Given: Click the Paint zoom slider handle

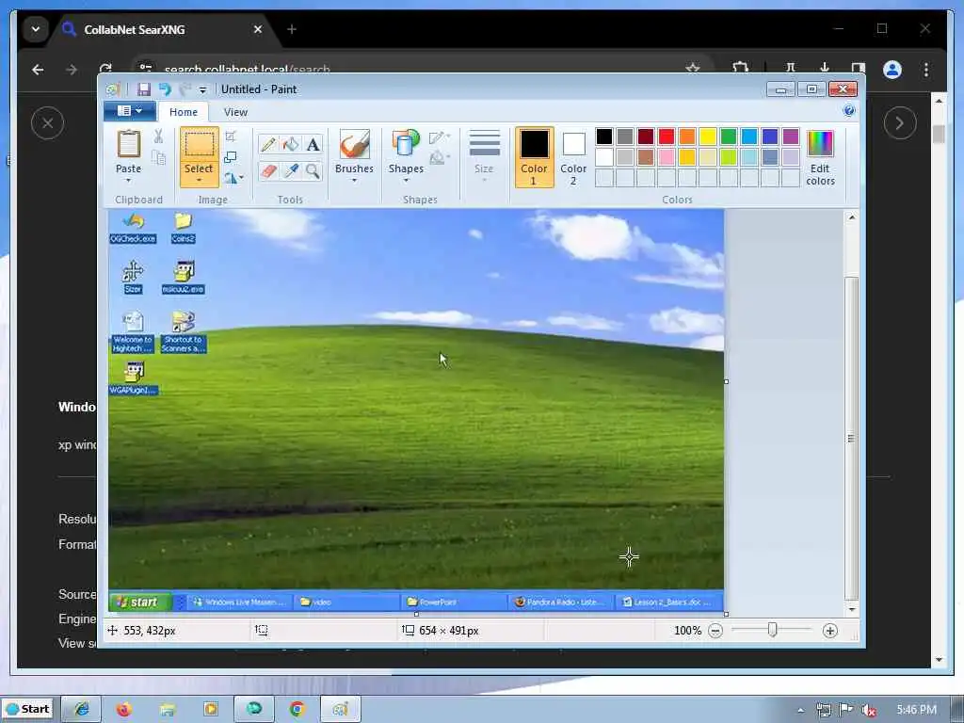Looking at the screenshot, I should coord(772,630).
